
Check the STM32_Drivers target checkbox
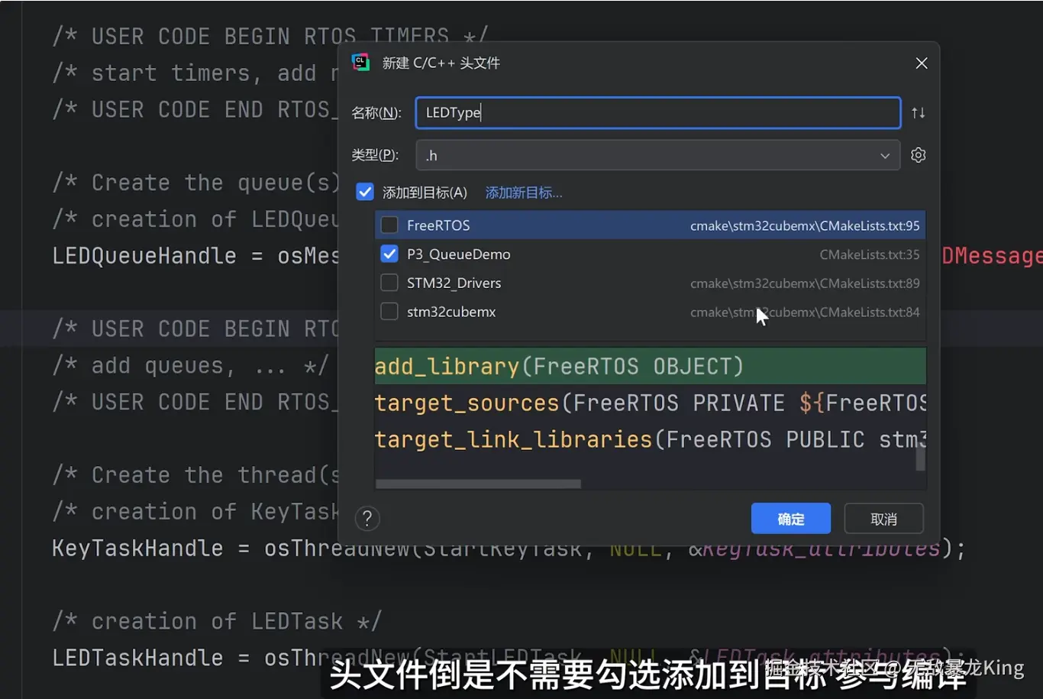click(x=389, y=283)
